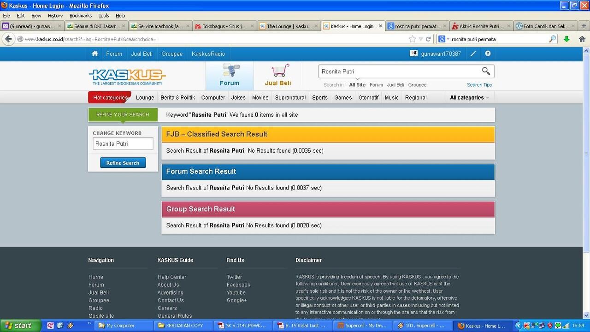Click username gunawan170387

pyautogui.click(x=441, y=54)
